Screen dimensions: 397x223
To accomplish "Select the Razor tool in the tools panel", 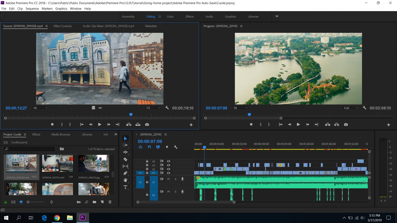I will [125, 159].
